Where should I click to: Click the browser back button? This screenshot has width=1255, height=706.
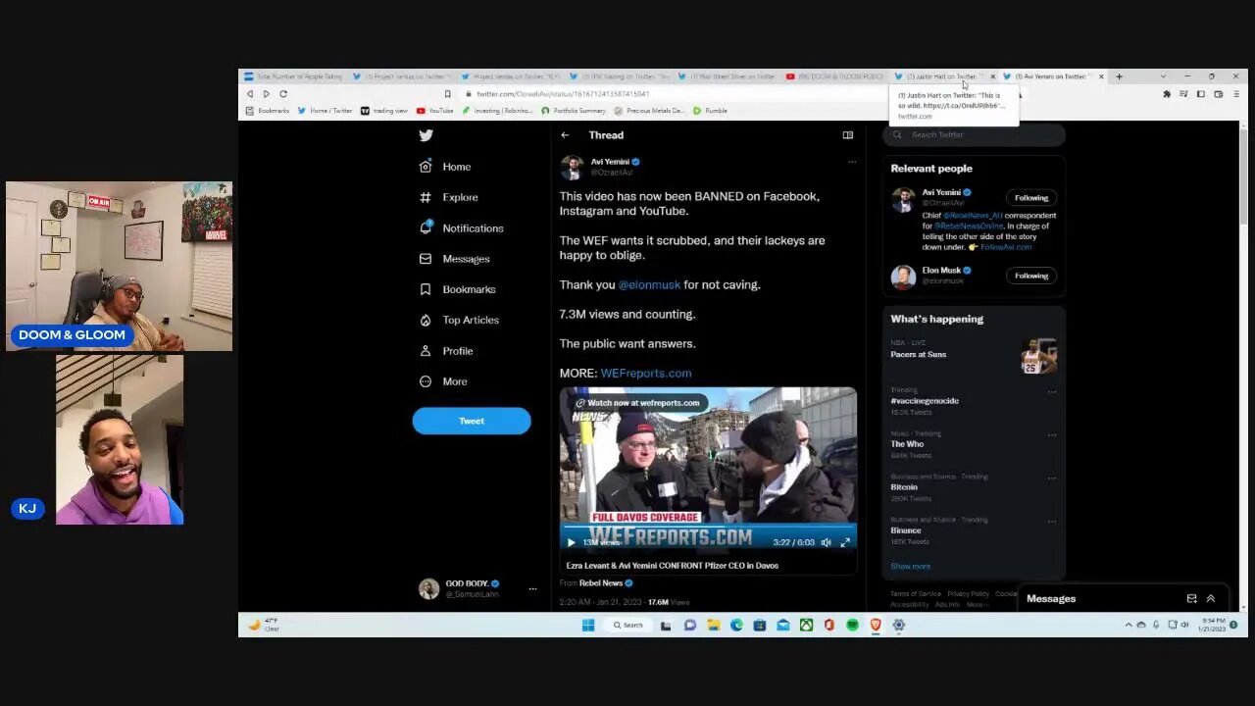tap(250, 94)
